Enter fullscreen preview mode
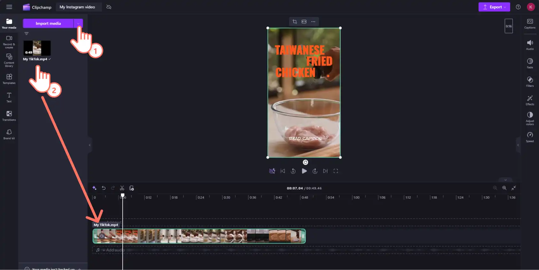The image size is (539, 270). (336, 171)
